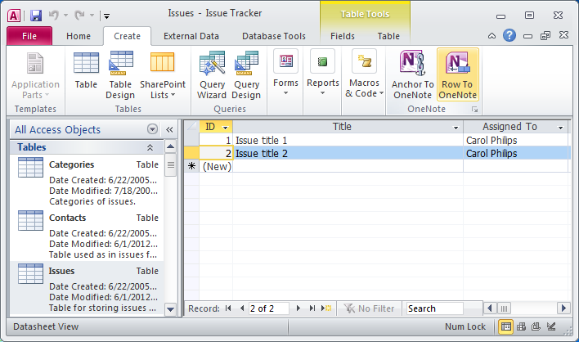Image resolution: width=579 pixels, height=342 pixels.
Task: Open the ID column header dropdown
Action: tap(225, 128)
